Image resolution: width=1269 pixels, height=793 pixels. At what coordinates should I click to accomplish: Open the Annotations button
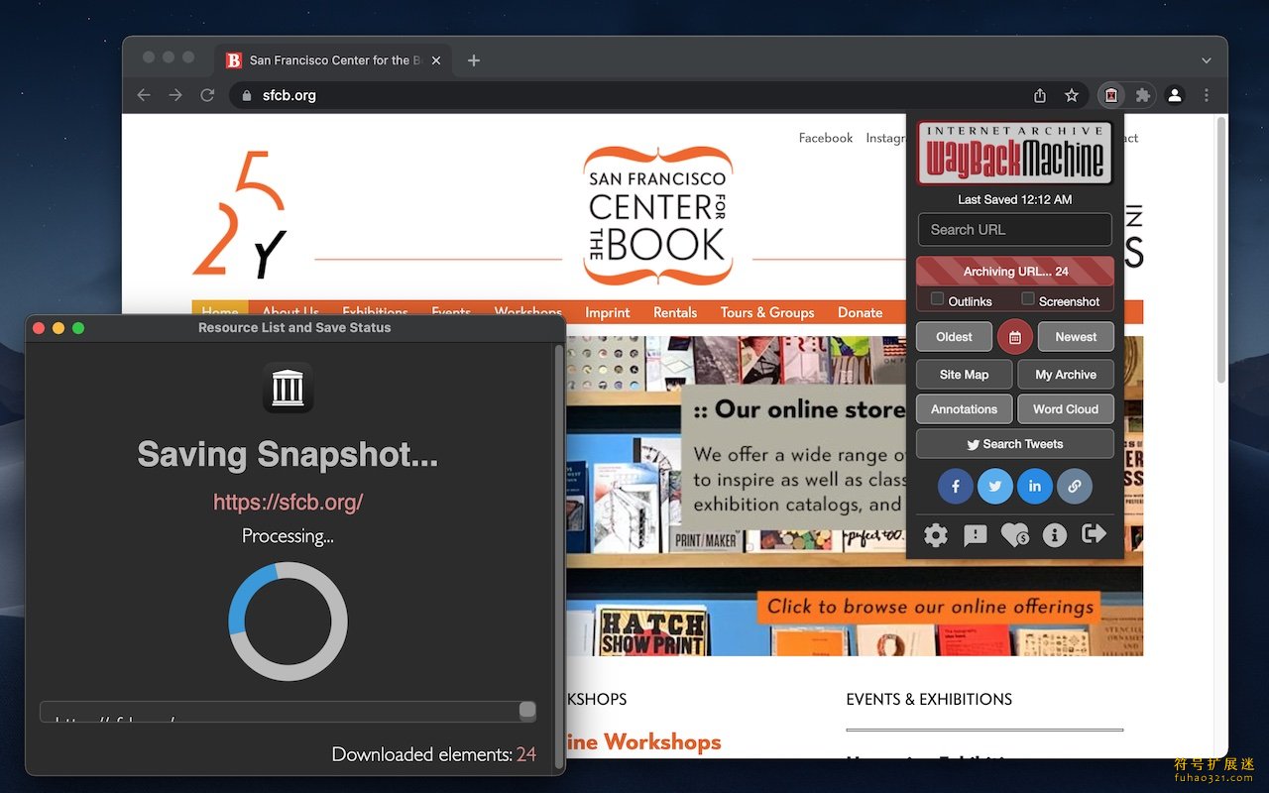[x=965, y=409]
